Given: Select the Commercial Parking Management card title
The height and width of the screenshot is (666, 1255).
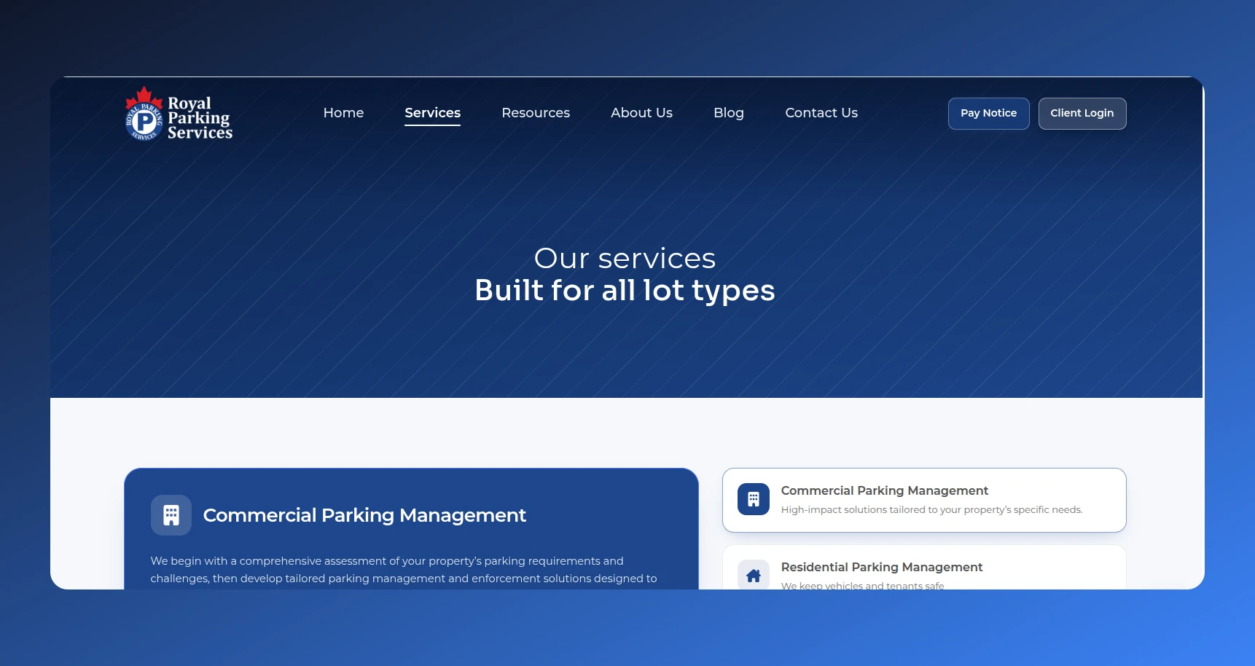Looking at the screenshot, I should pos(884,490).
